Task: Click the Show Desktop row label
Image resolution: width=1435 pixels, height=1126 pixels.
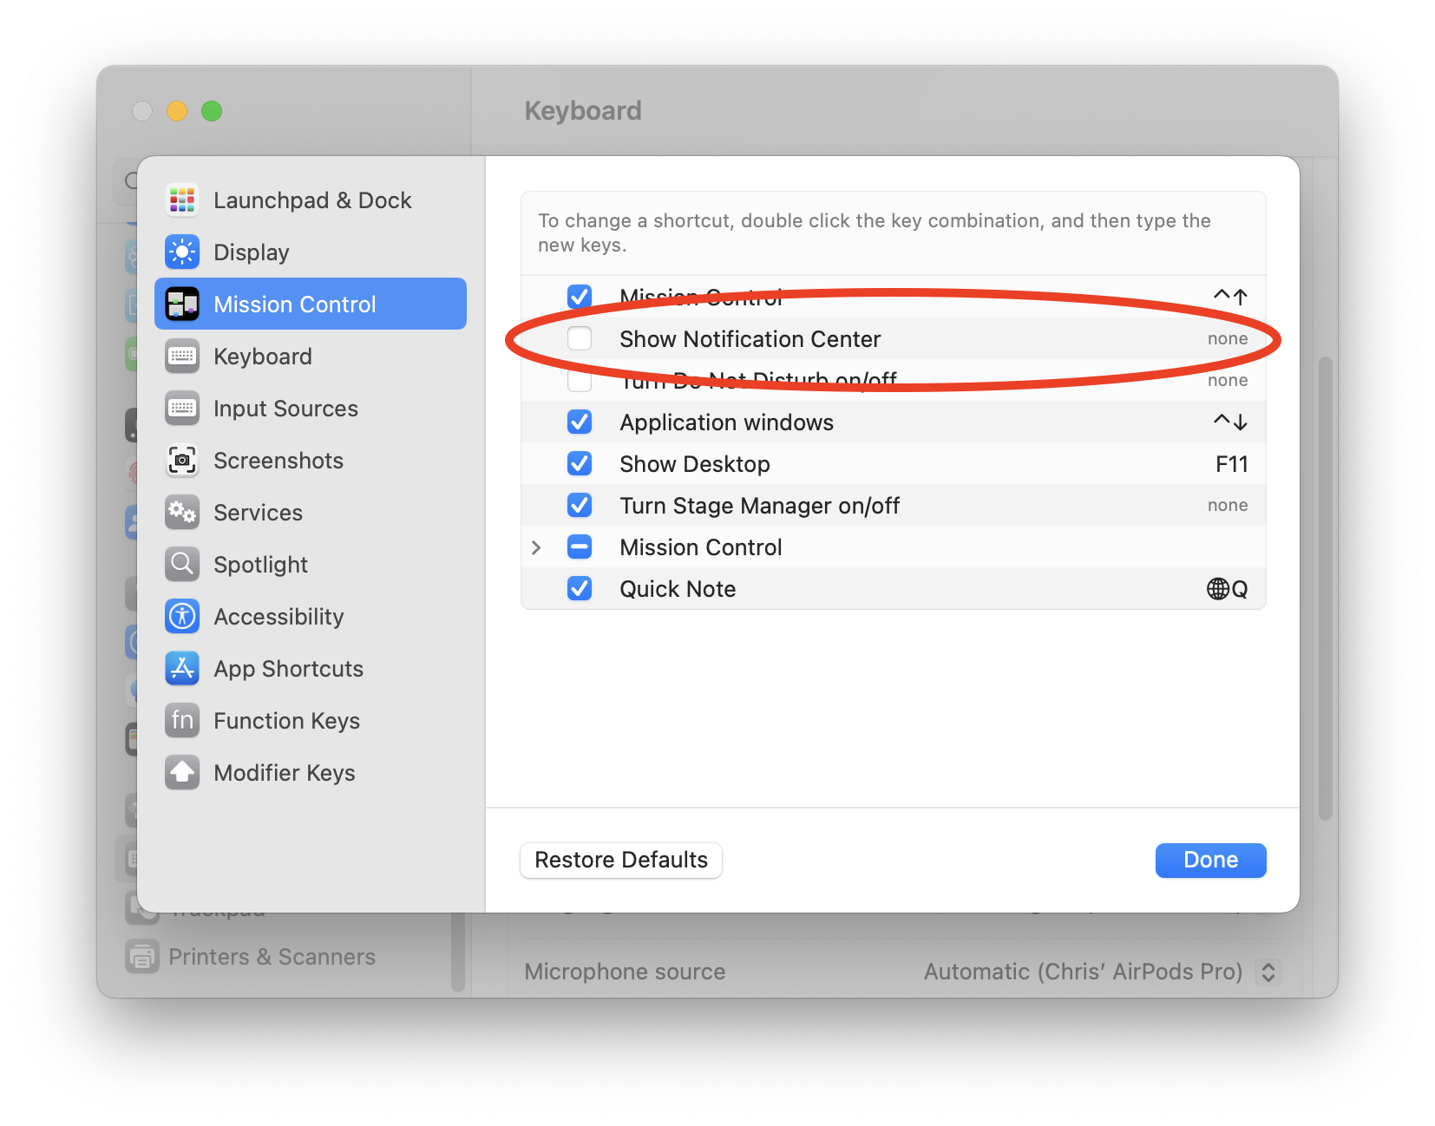Action: [x=694, y=464]
